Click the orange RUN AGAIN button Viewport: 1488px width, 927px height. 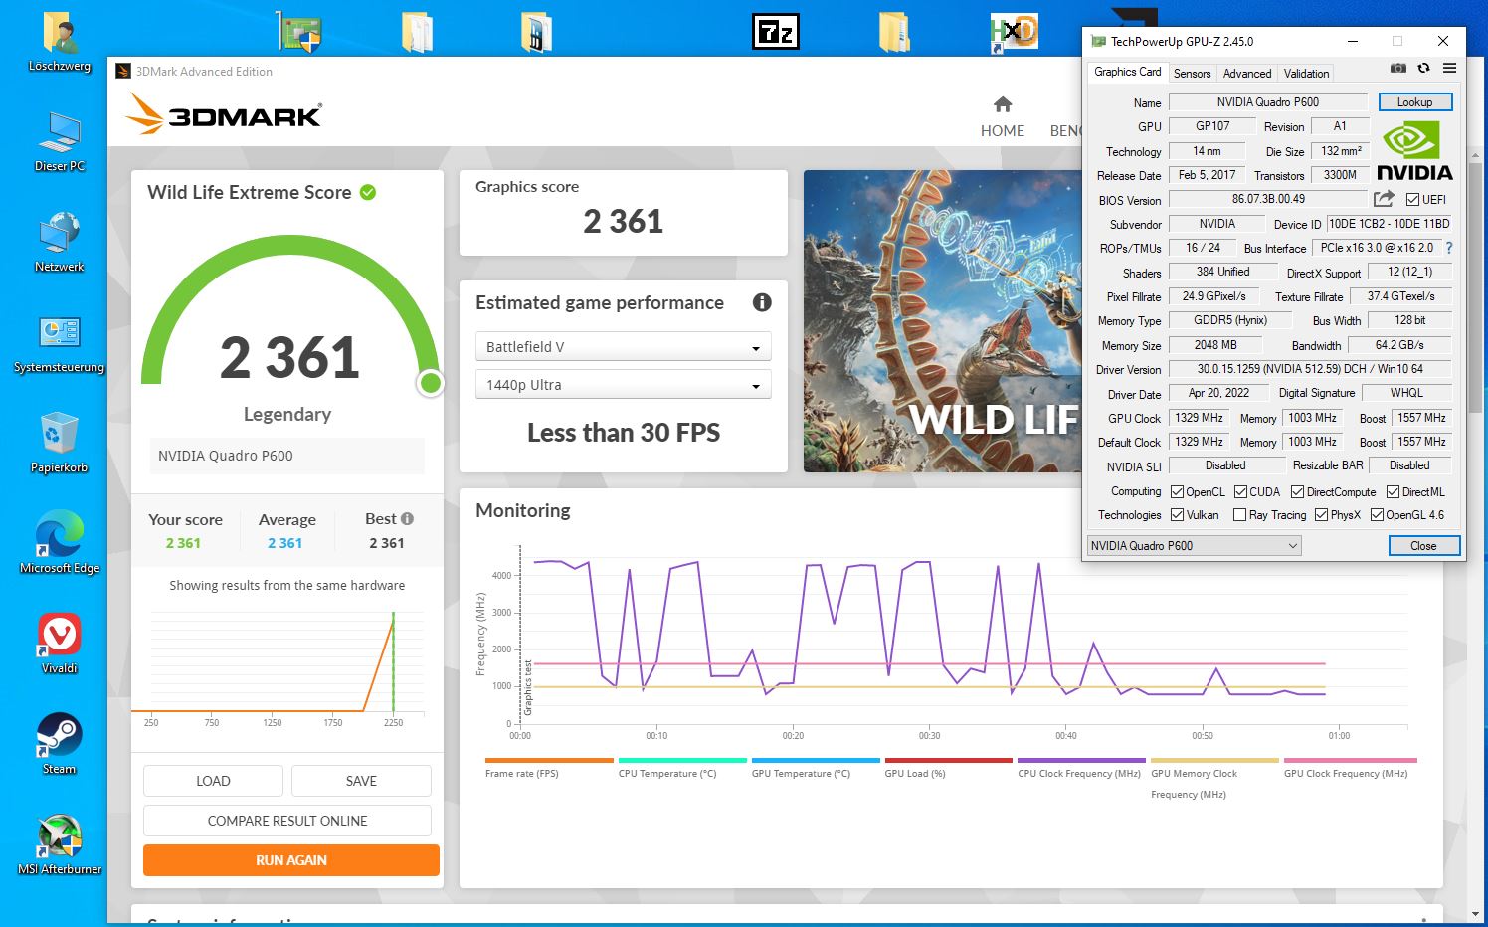click(x=291, y=860)
